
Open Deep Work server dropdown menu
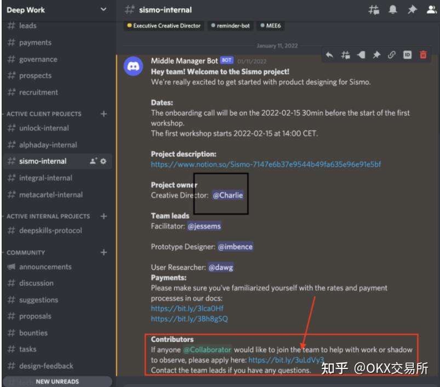103,9
